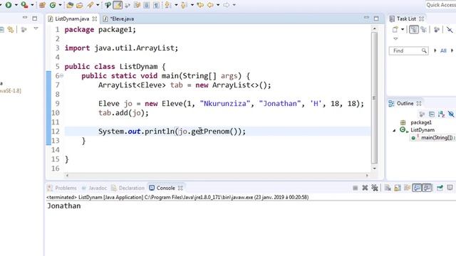Click the Task List Find field
The width and height of the screenshot is (456, 256).
408,50
